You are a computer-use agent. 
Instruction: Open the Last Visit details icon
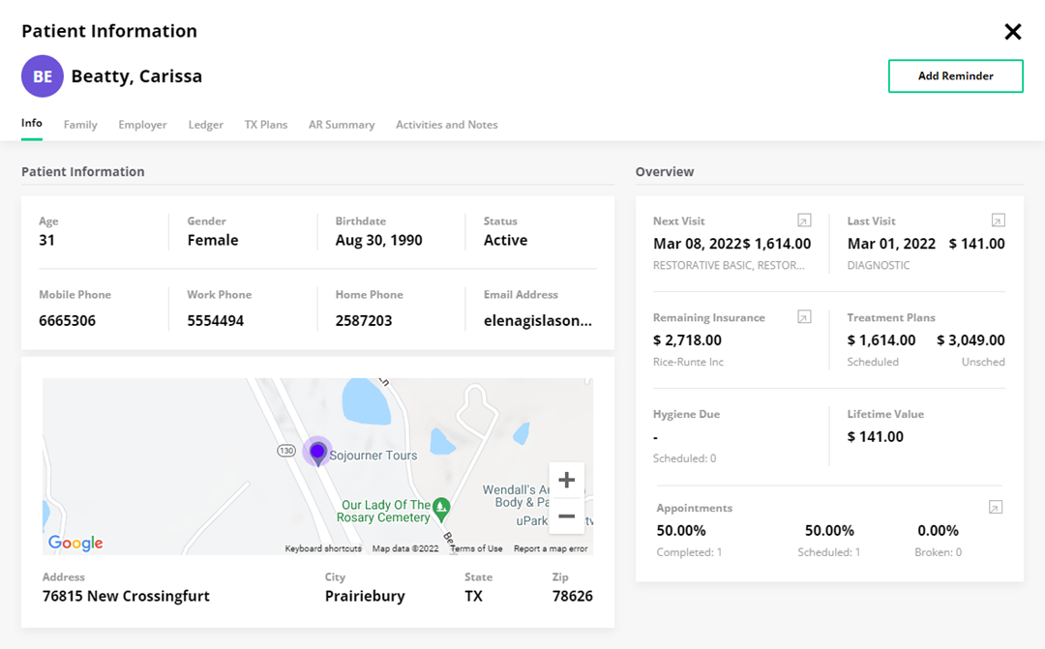pos(998,220)
